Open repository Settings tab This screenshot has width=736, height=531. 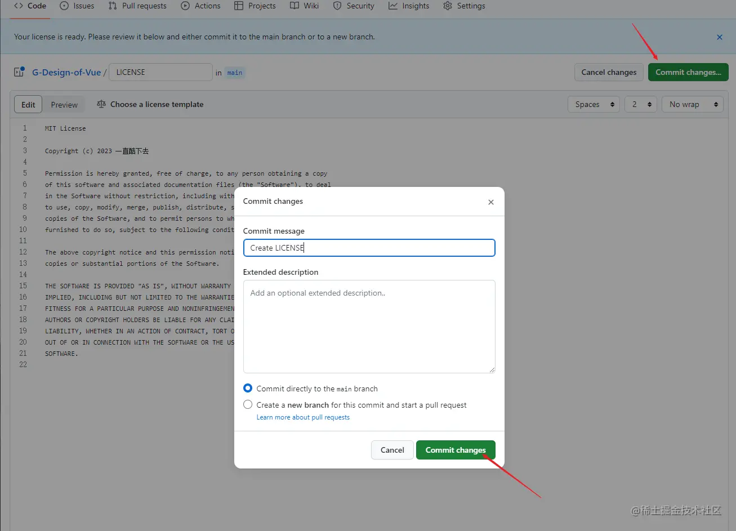point(464,6)
